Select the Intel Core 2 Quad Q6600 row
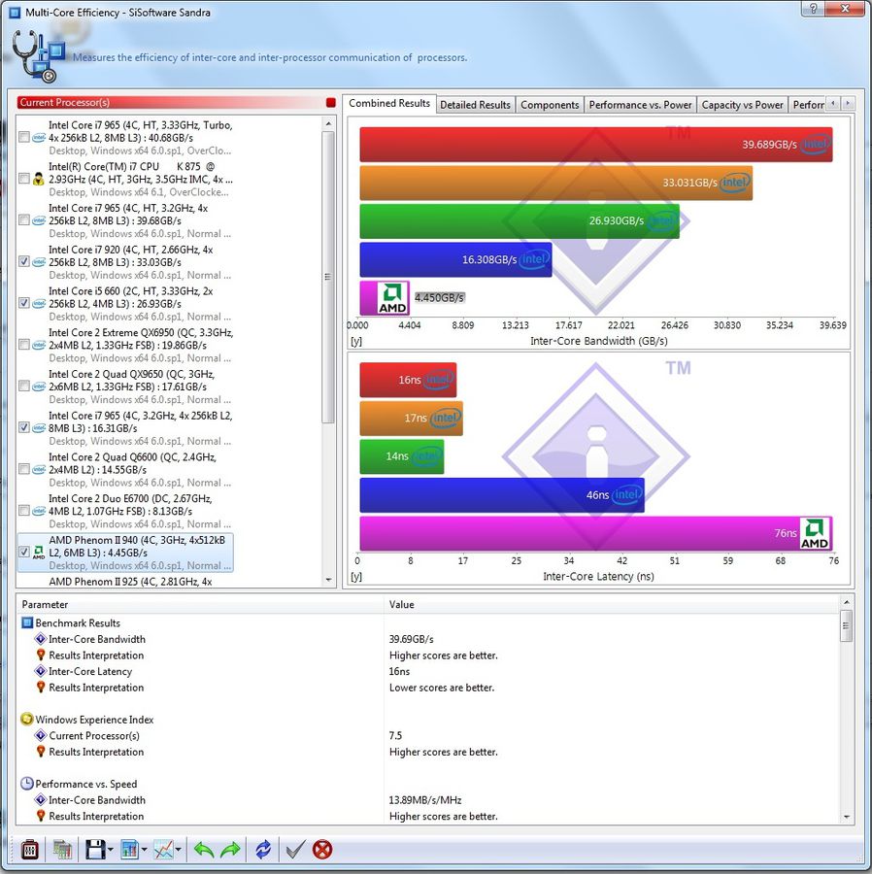This screenshot has height=874, width=872. [125, 469]
